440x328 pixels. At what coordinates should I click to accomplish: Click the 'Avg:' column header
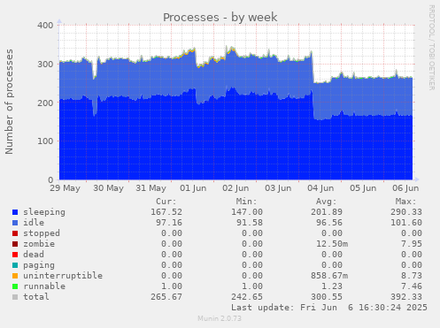click(327, 202)
